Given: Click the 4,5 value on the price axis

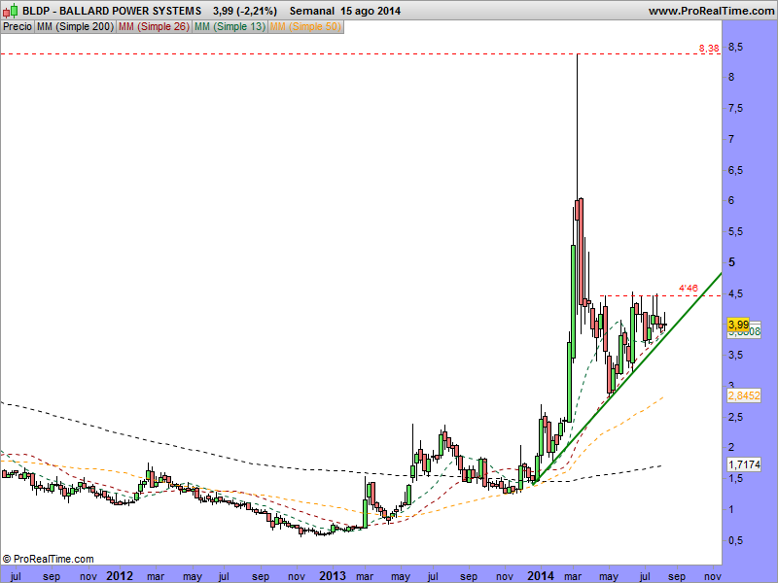Looking at the screenshot, I should point(736,293).
